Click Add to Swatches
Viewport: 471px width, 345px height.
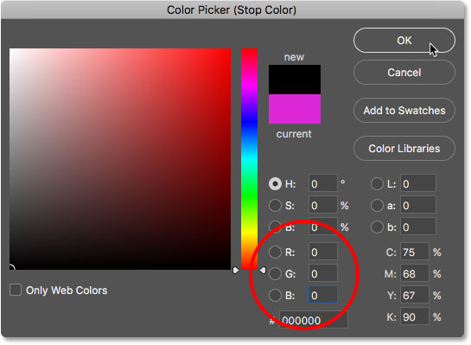tap(404, 111)
